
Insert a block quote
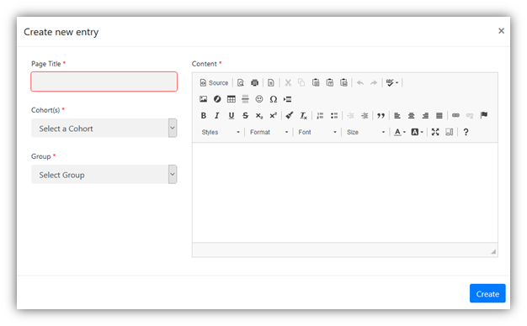381,116
